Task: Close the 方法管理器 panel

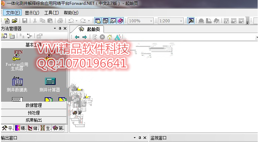Action: 65,29
